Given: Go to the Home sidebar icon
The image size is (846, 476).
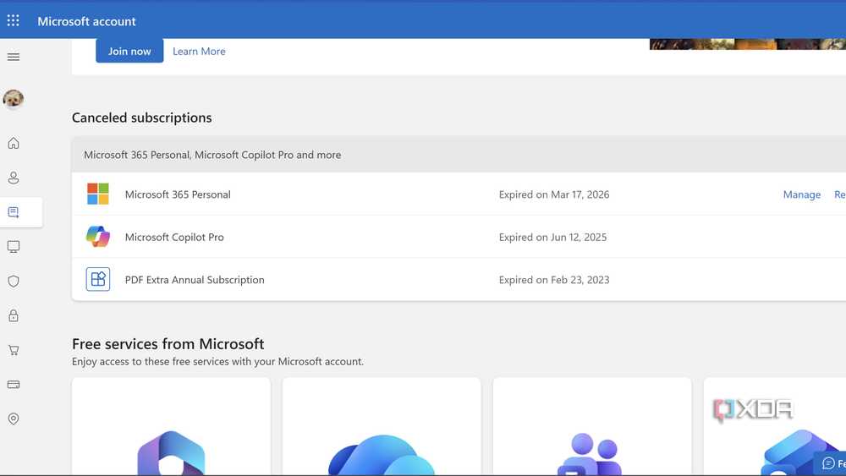Looking at the screenshot, I should 14,143.
